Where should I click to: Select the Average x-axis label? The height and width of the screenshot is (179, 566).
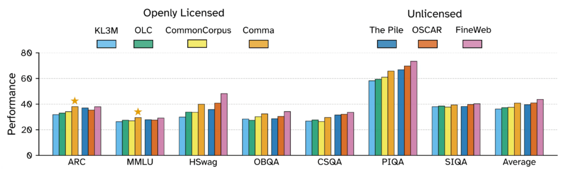[x=519, y=162]
